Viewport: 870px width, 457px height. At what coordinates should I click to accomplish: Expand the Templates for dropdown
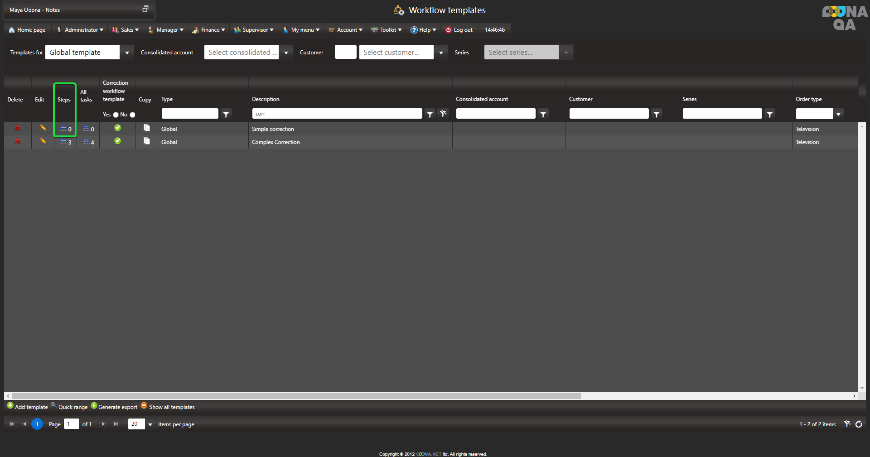point(127,53)
